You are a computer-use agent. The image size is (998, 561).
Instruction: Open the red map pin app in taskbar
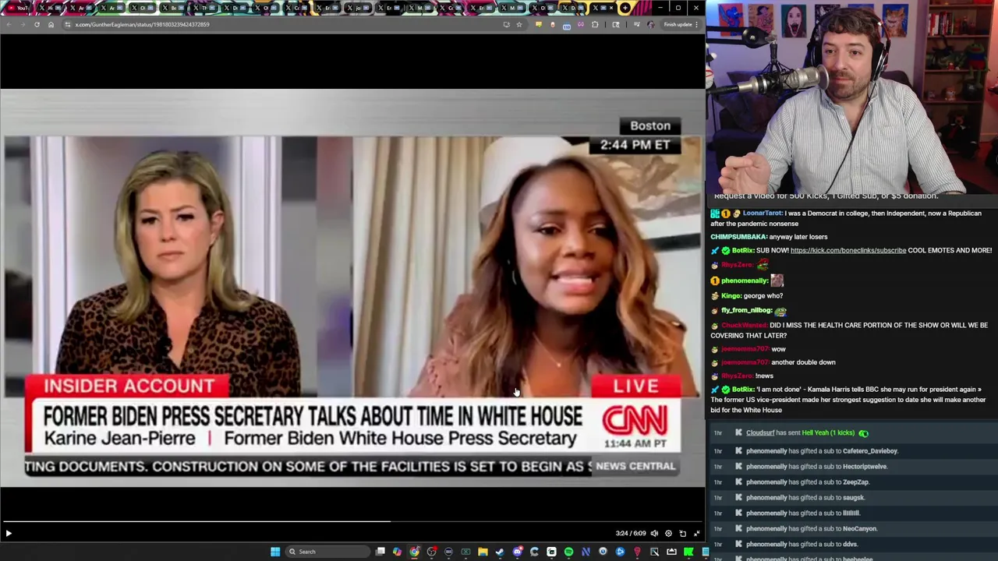coord(637,552)
